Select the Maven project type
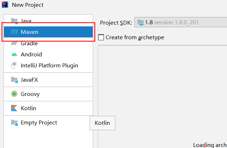Viewport: 227px width, 148px height. pyautogui.click(x=48, y=32)
